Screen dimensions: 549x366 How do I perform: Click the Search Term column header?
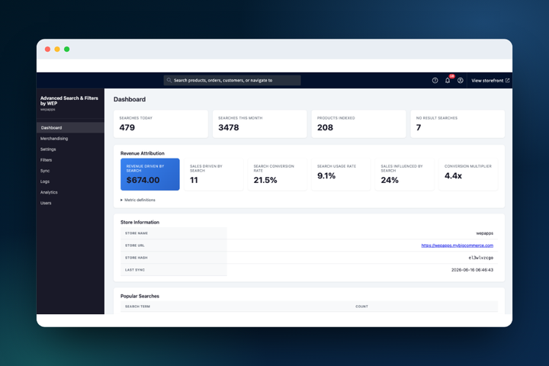tap(137, 307)
